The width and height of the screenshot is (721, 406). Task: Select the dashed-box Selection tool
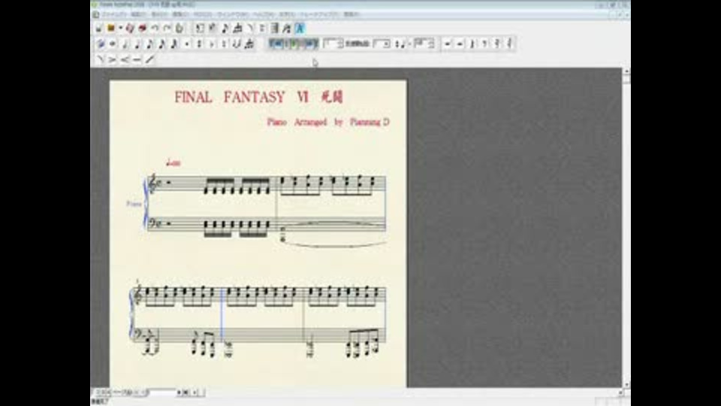click(x=200, y=29)
